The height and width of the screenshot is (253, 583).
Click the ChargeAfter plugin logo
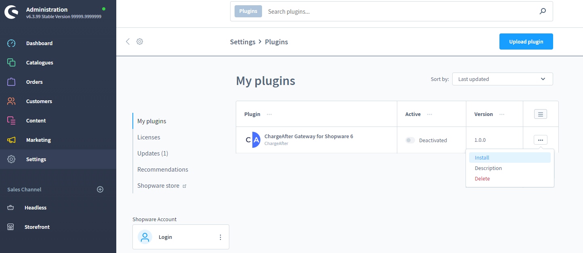[x=253, y=140]
